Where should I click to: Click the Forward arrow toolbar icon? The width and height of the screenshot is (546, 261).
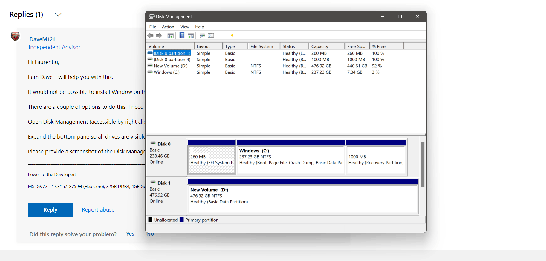[159, 36]
